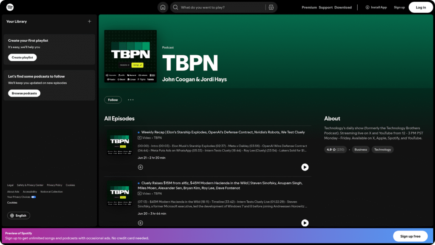Open the Accessibility footer link

click(x=30, y=192)
